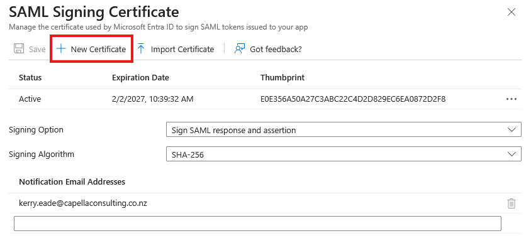Image resolution: width=531 pixels, height=243 pixels.
Task: Open the Signing Option dropdown
Action: click(344, 130)
